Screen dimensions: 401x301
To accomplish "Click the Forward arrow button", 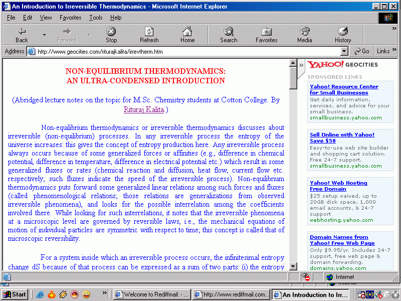I will tap(67, 35).
